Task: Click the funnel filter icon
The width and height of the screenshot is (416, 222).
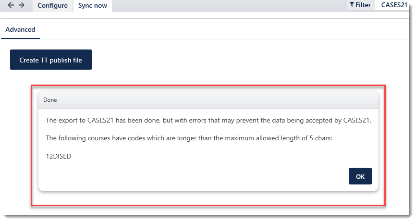Action: [352, 4]
